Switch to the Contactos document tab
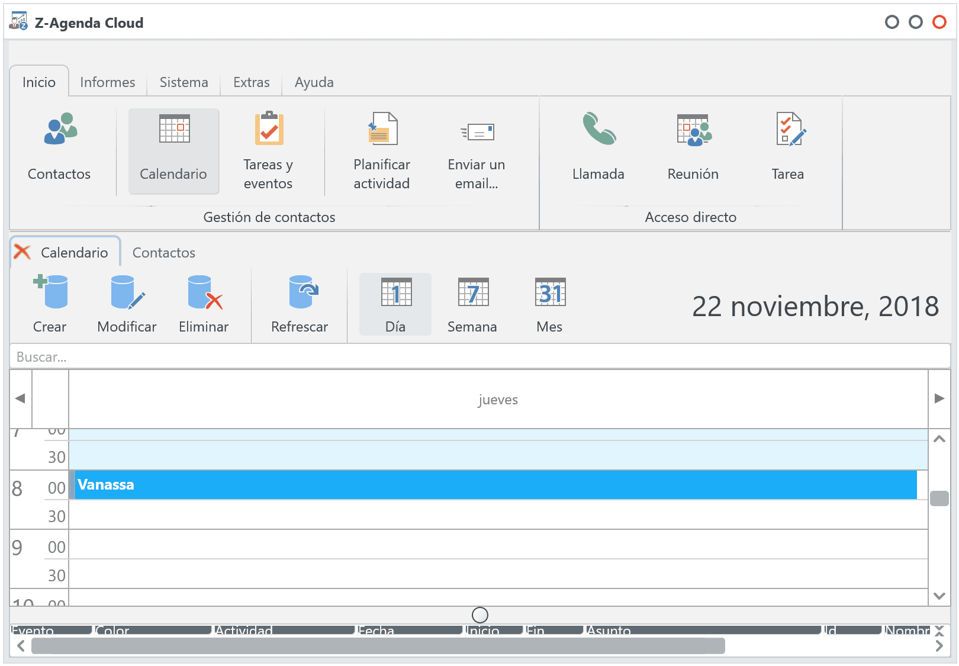This screenshot has width=959, height=666. click(164, 253)
